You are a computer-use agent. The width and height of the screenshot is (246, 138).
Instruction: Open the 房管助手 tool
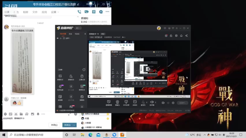71,78
